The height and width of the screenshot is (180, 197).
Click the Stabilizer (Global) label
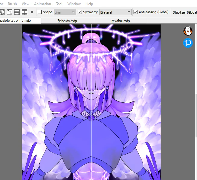185,12
